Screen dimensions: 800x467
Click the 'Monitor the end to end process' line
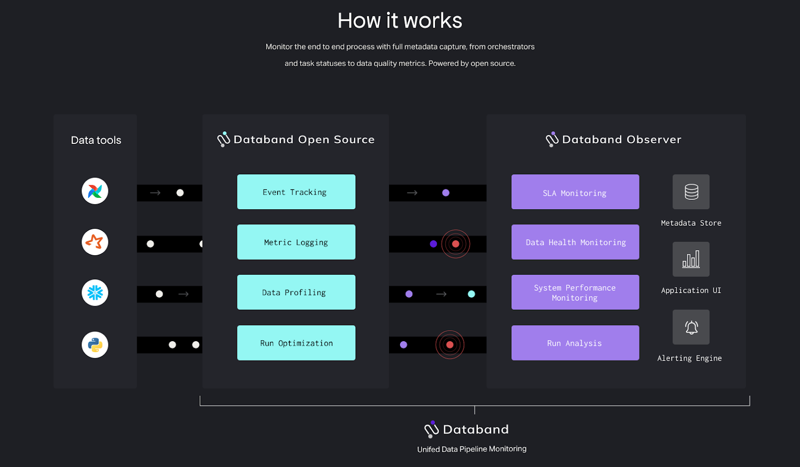(x=400, y=47)
